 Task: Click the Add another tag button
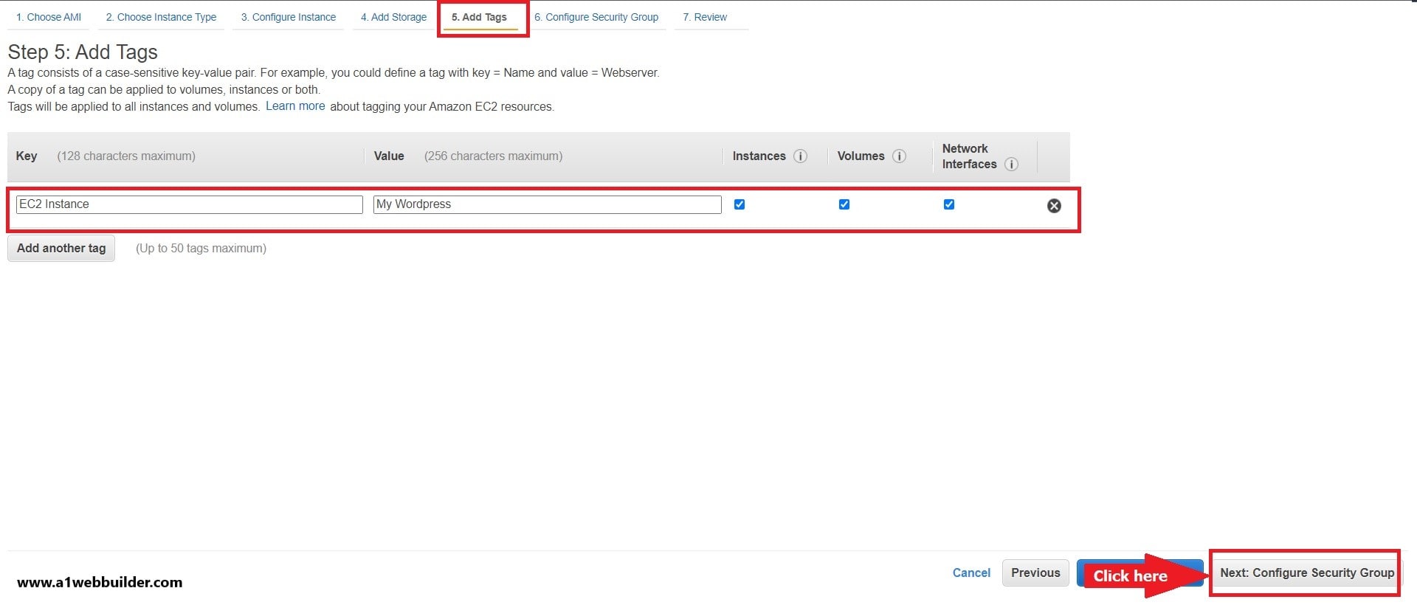click(x=61, y=248)
